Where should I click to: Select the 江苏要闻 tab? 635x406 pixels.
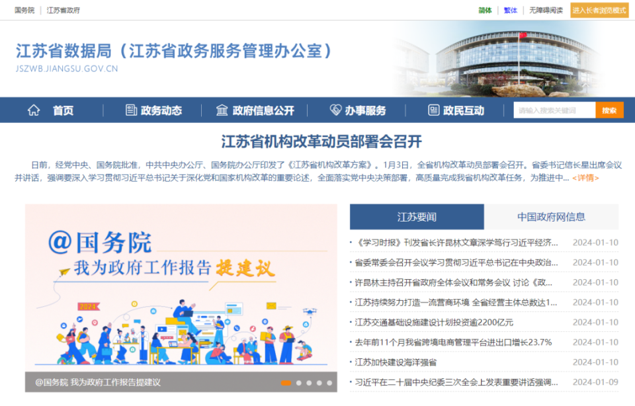click(x=417, y=216)
